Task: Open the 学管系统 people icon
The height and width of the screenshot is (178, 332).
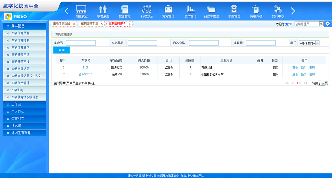Action: [103, 9]
